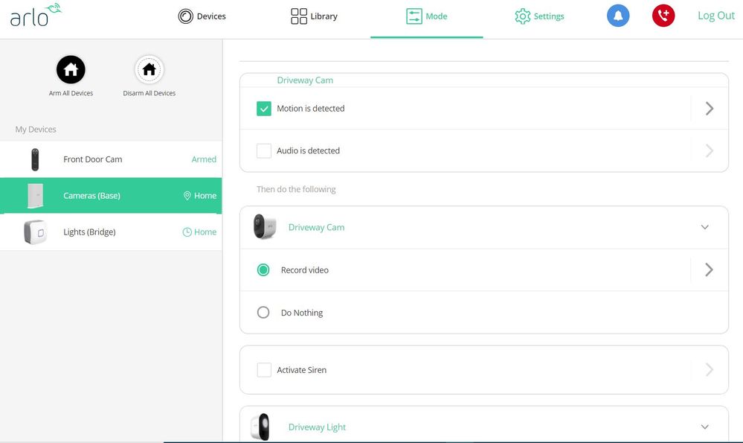Click the Mode sliders icon

414,16
